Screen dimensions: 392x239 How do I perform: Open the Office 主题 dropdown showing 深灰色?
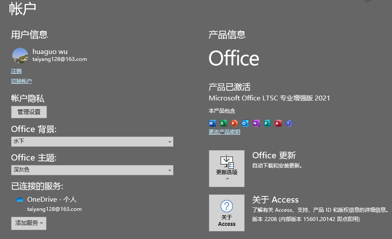92,170
